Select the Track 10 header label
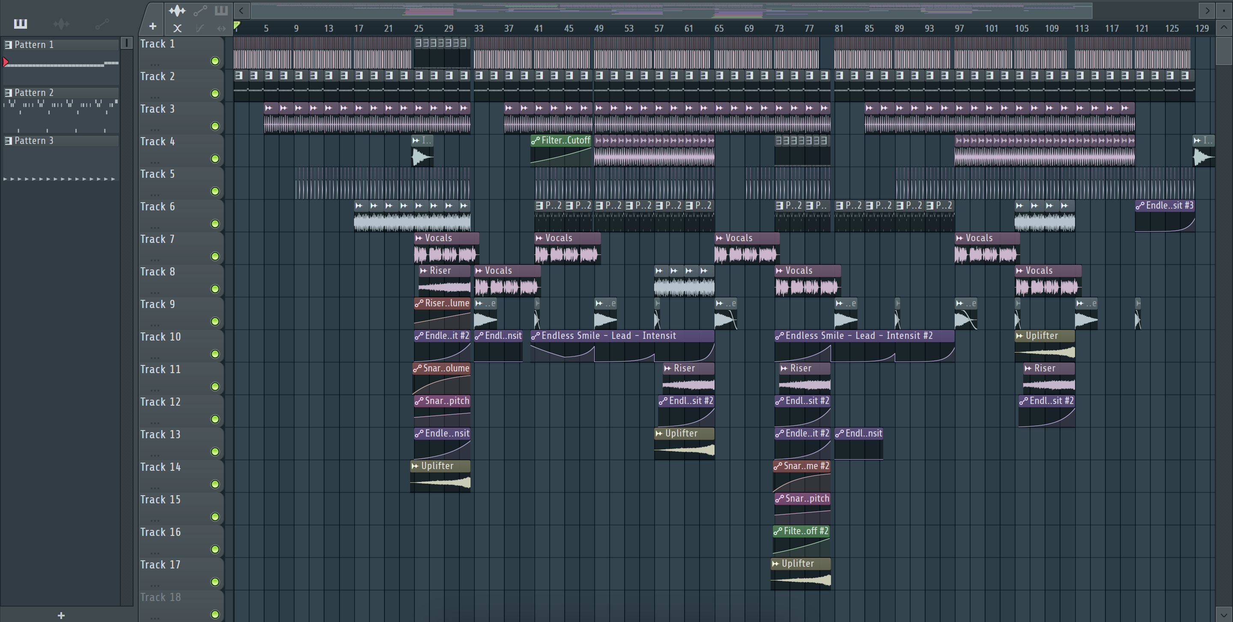 coord(161,337)
